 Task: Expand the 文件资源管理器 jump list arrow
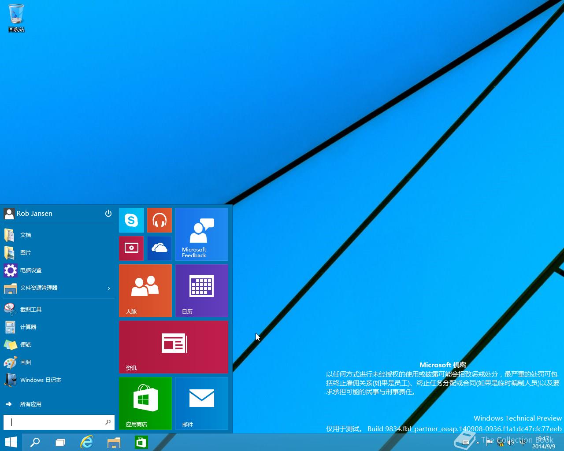(108, 288)
